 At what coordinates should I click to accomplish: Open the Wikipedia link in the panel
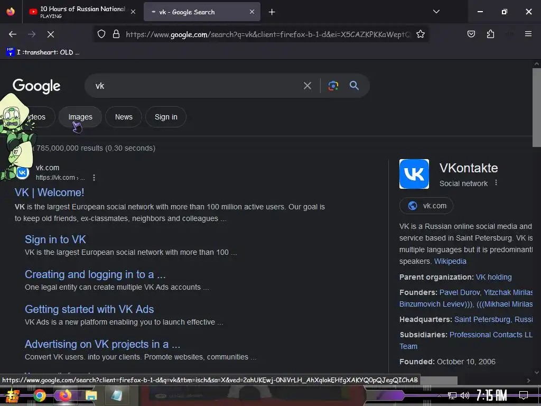pos(450,261)
